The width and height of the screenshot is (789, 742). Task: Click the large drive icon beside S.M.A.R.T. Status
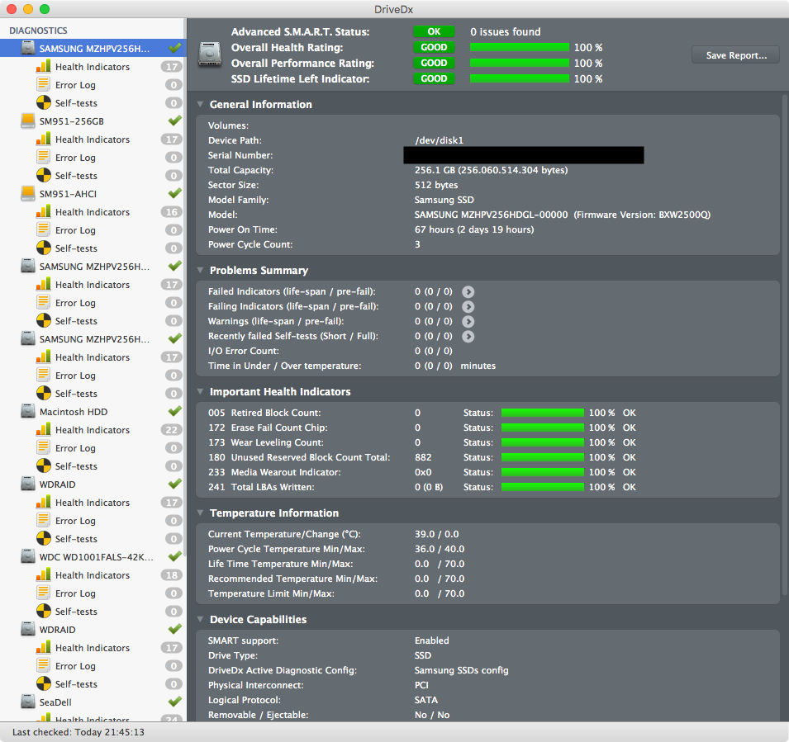[209, 54]
